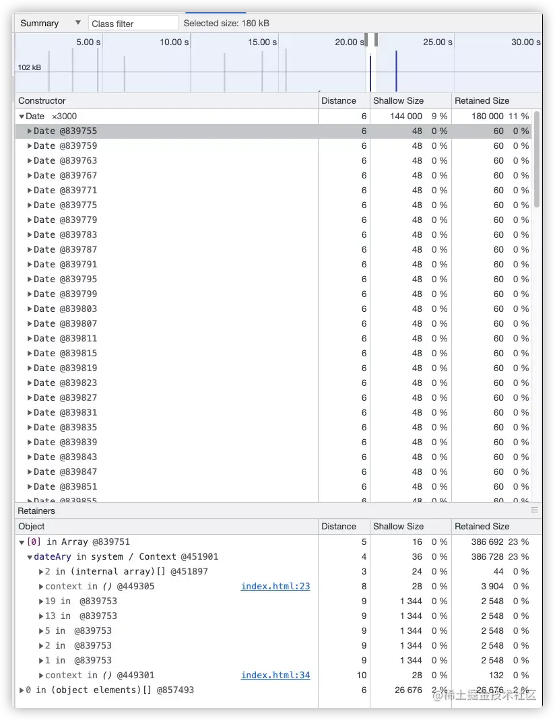
Task: Click the right timeline selection handle
Action: point(376,40)
